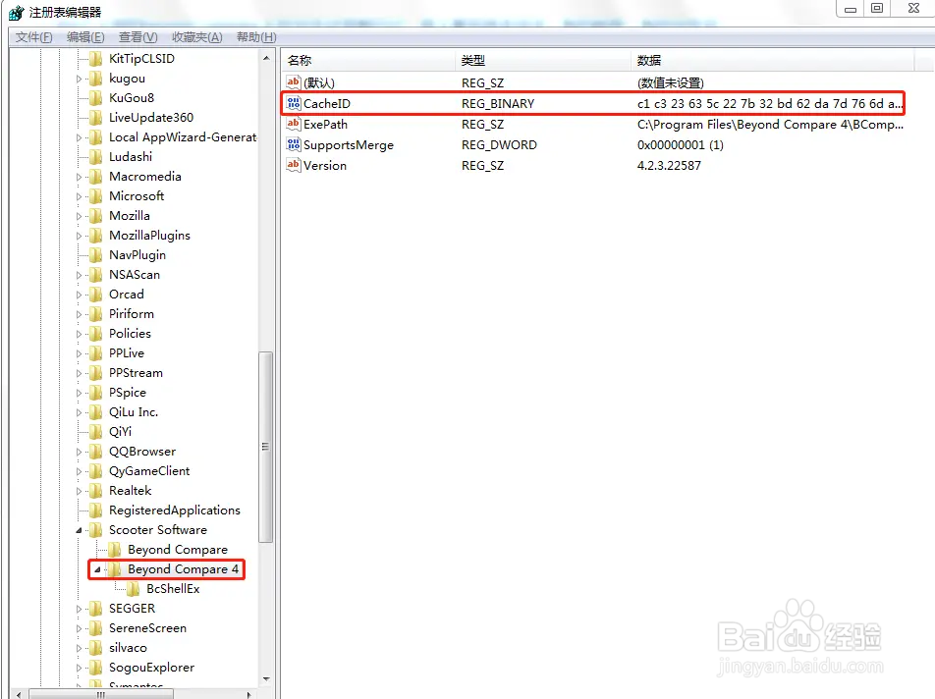Screen dimensions: 935x699
Task: Expand the Local AppWizard-Generated key
Action: tap(79, 137)
